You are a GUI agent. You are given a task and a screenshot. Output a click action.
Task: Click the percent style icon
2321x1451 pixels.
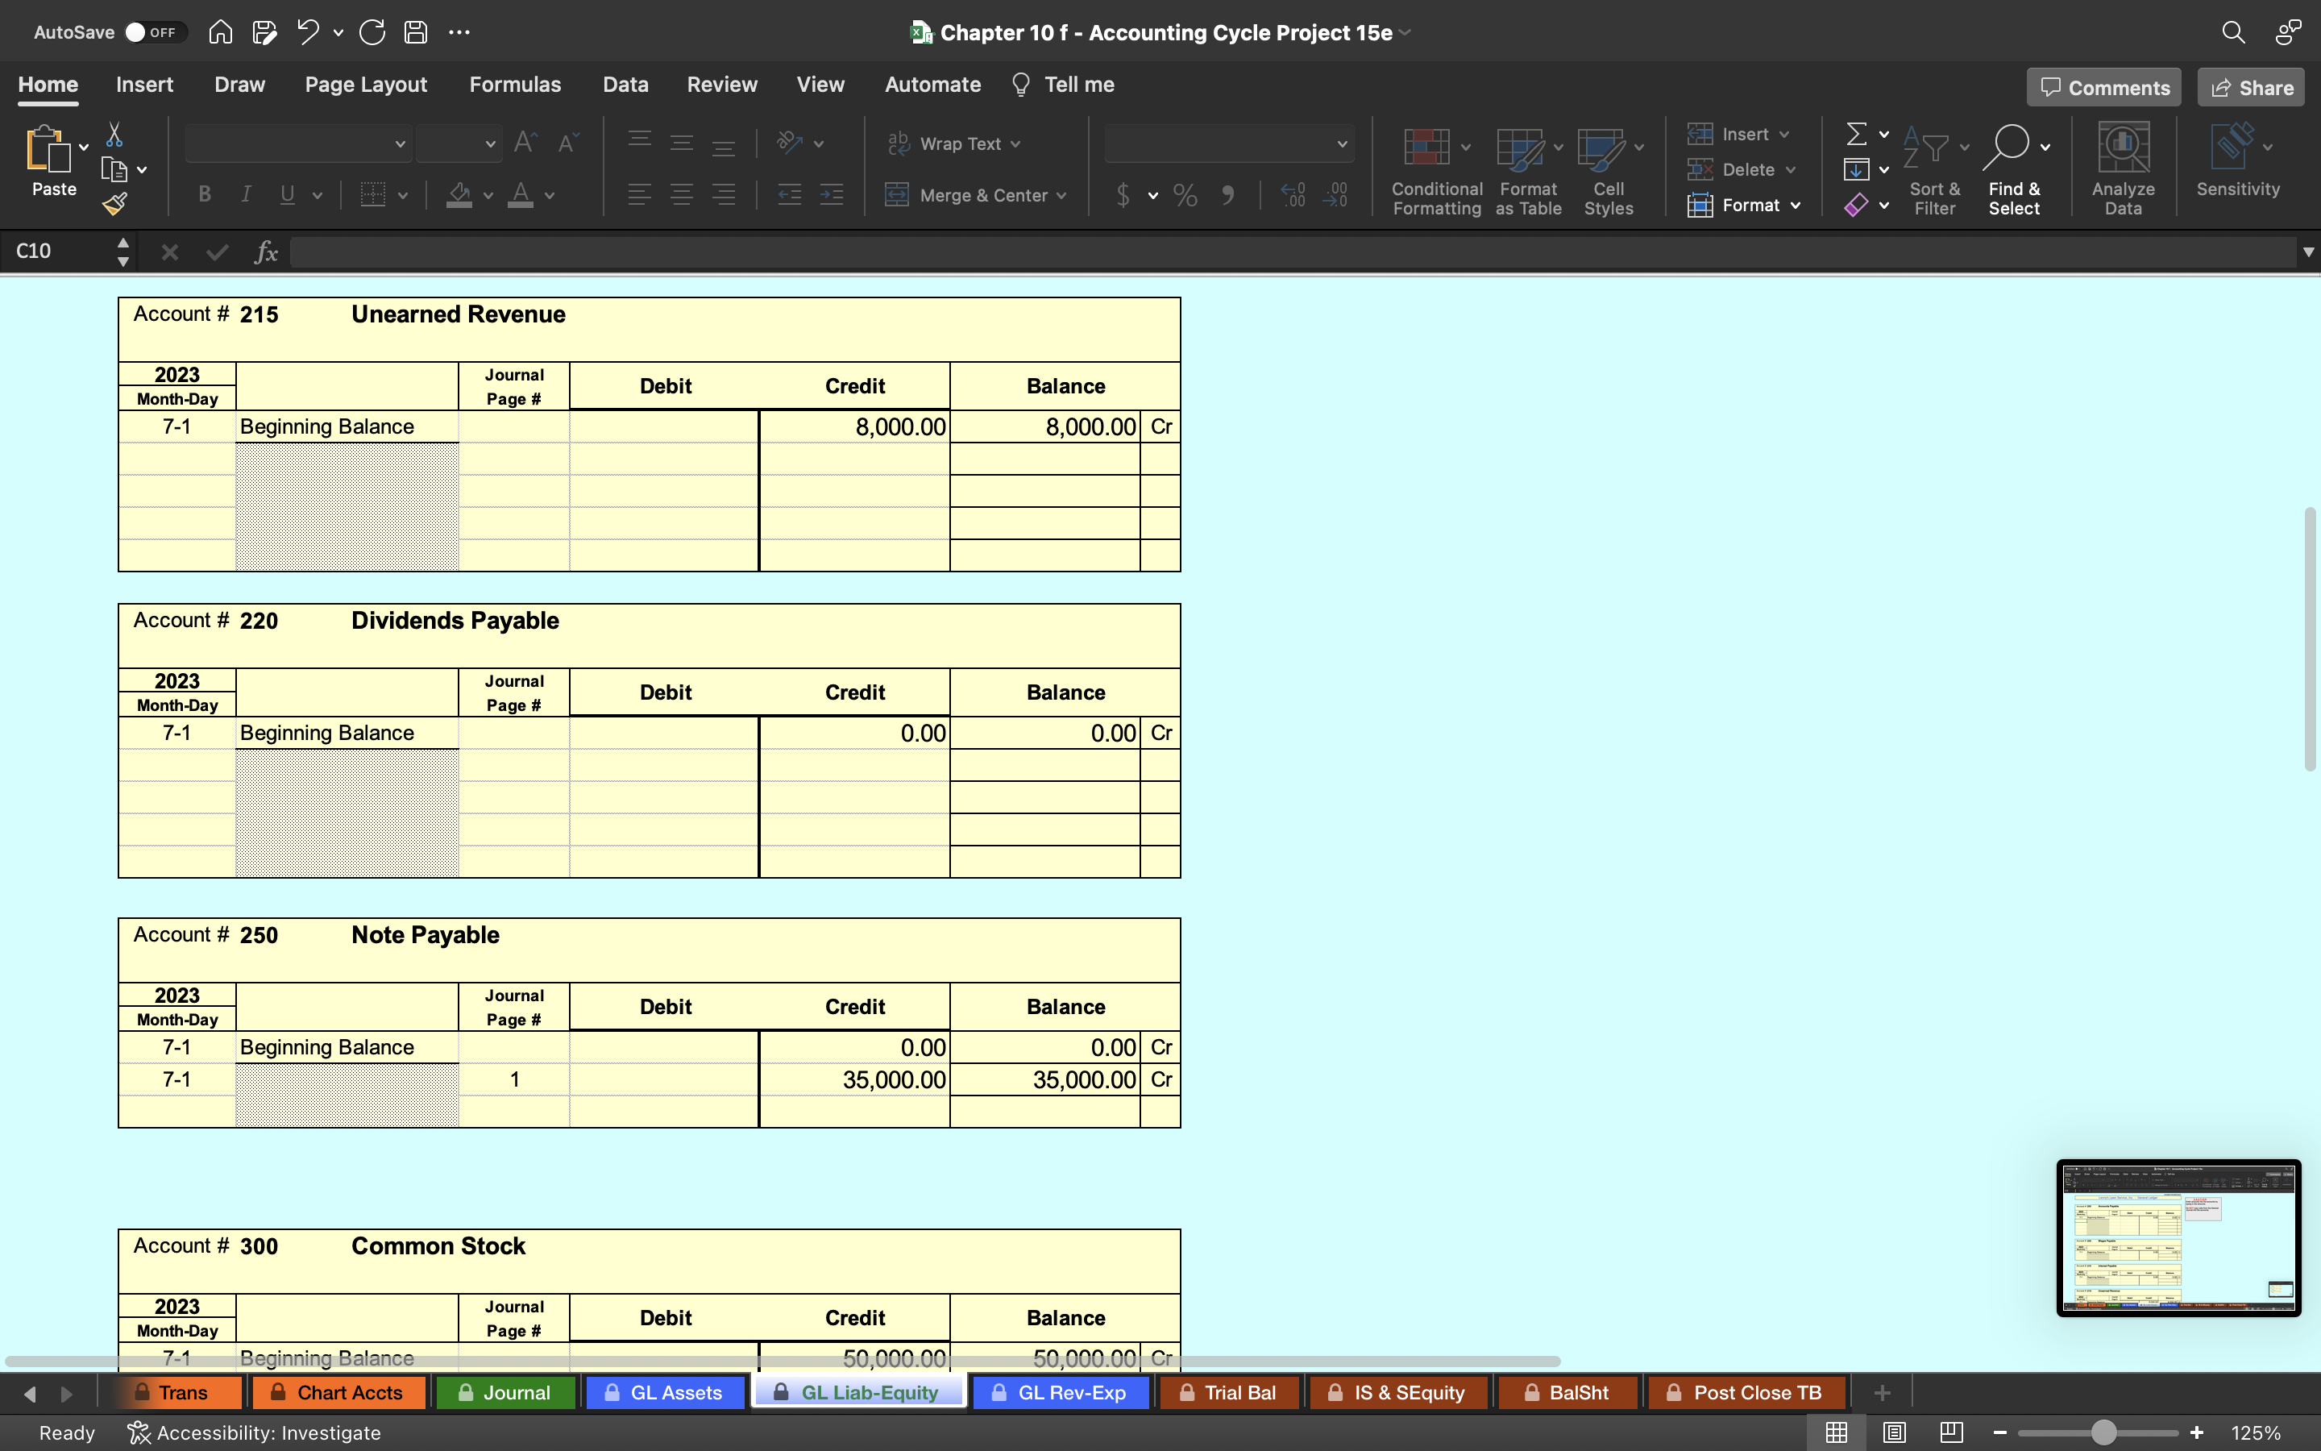(1185, 196)
